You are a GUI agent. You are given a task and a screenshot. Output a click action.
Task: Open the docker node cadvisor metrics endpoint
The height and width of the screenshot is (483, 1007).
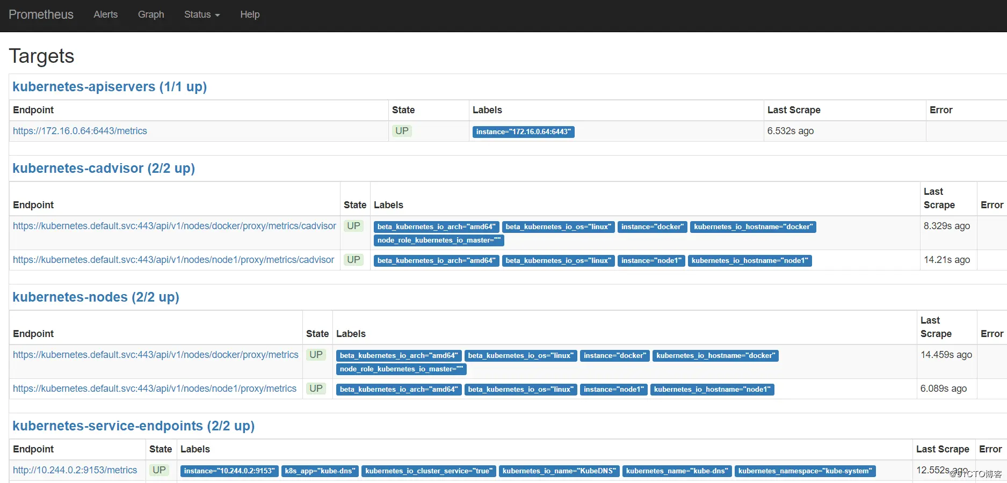(175, 226)
